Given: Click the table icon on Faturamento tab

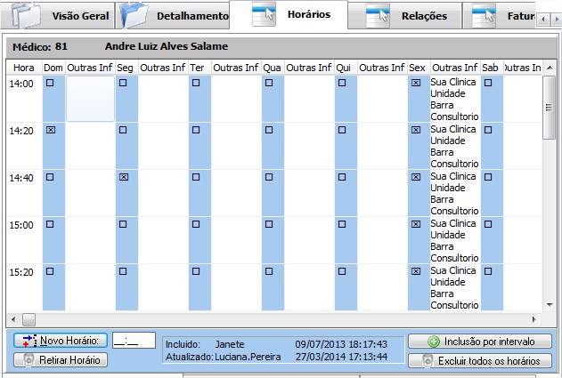Looking at the screenshot, I should [484, 15].
